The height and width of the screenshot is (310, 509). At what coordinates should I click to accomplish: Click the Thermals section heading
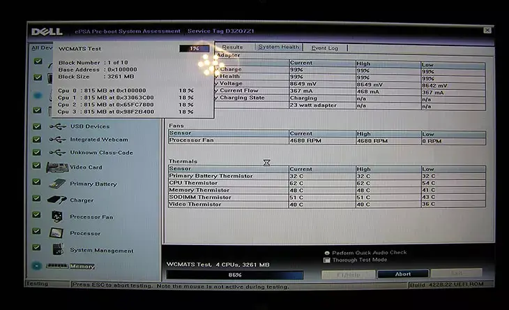coord(183,161)
